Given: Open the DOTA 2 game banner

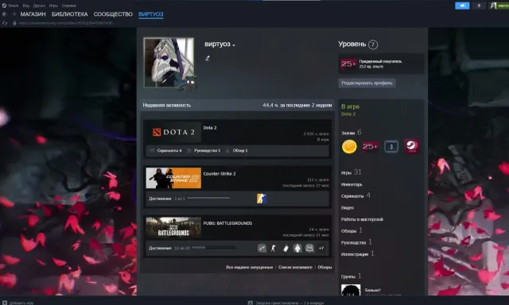Looking at the screenshot, I should tap(173, 132).
